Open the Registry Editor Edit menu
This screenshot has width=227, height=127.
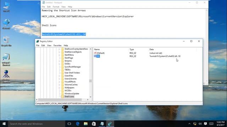point(43,46)
